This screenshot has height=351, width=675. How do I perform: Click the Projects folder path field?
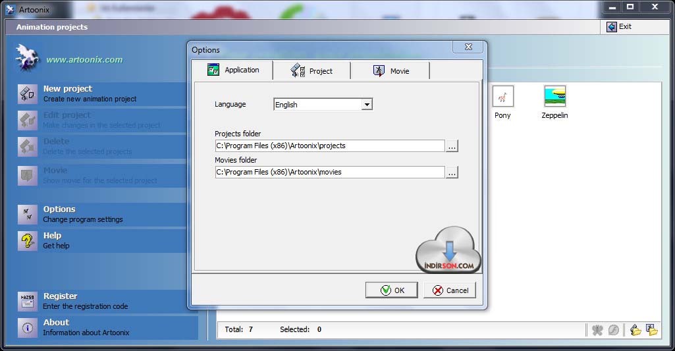330,146
